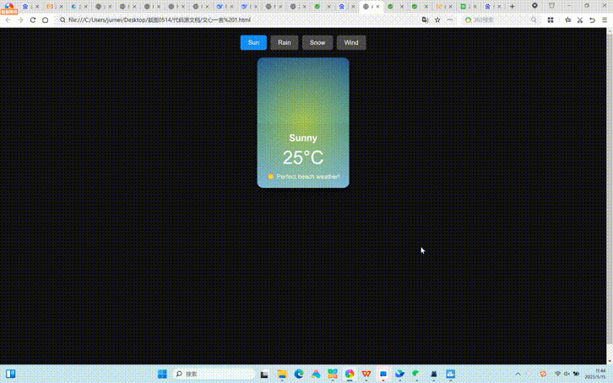Viewport: 613px width, 383px height.
Task: Click the taskbar search box
Action: (214, 374)
